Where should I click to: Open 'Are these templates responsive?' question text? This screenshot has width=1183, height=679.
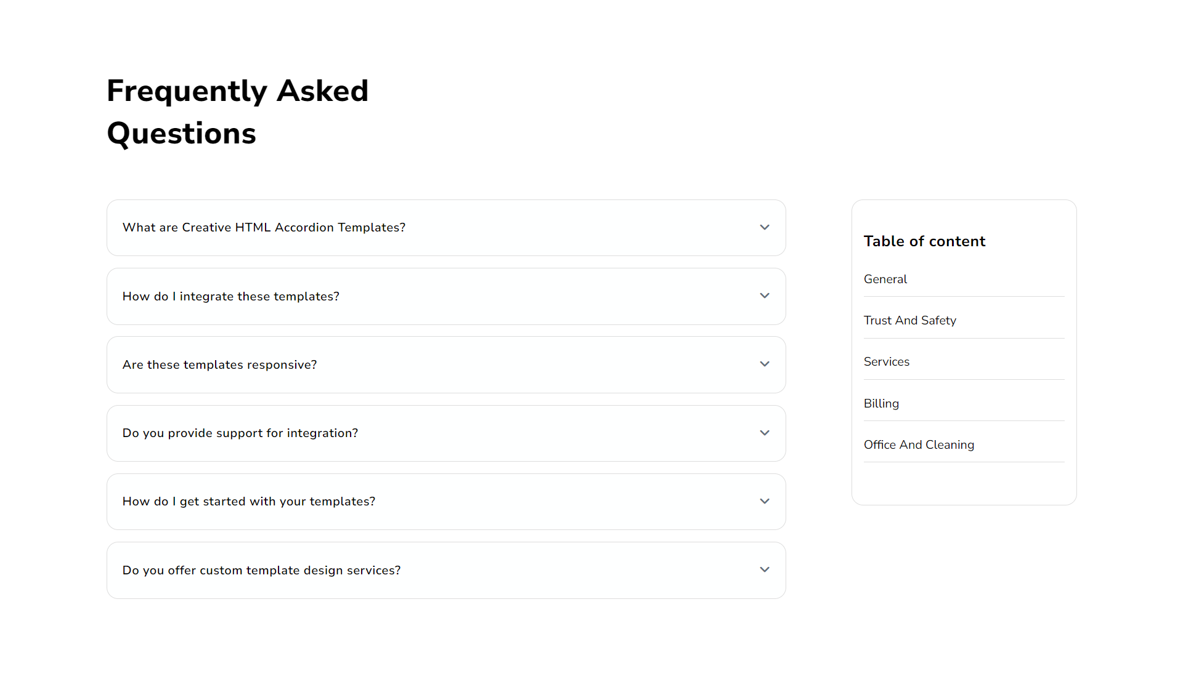click(219, 364)
